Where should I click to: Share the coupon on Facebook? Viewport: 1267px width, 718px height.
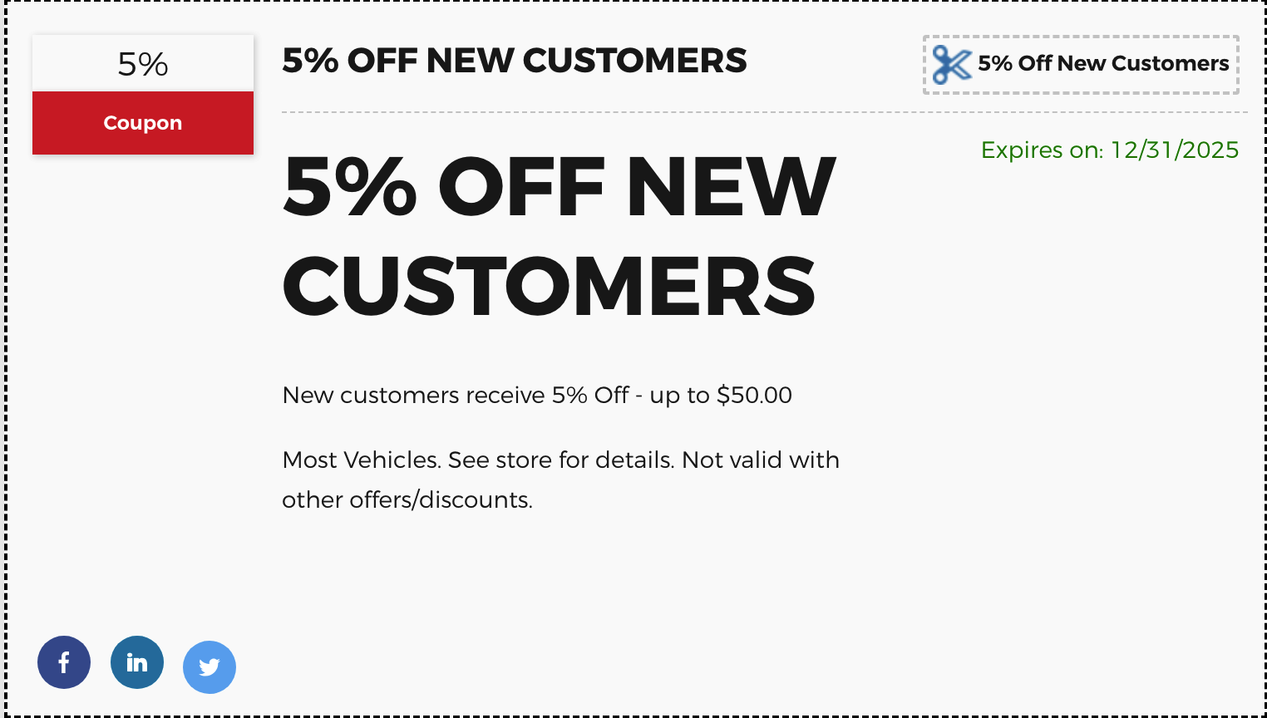tap(64, 662)
